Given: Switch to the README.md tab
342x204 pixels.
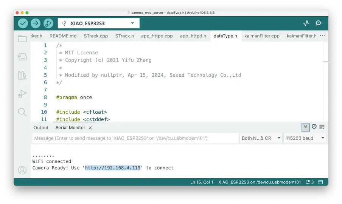Looking at the screenshot, I should (x=63, y=36).
